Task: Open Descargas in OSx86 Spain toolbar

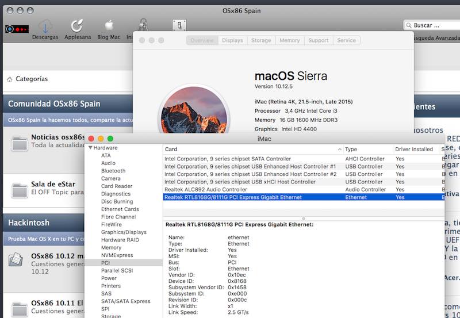Action: point(45,29)
